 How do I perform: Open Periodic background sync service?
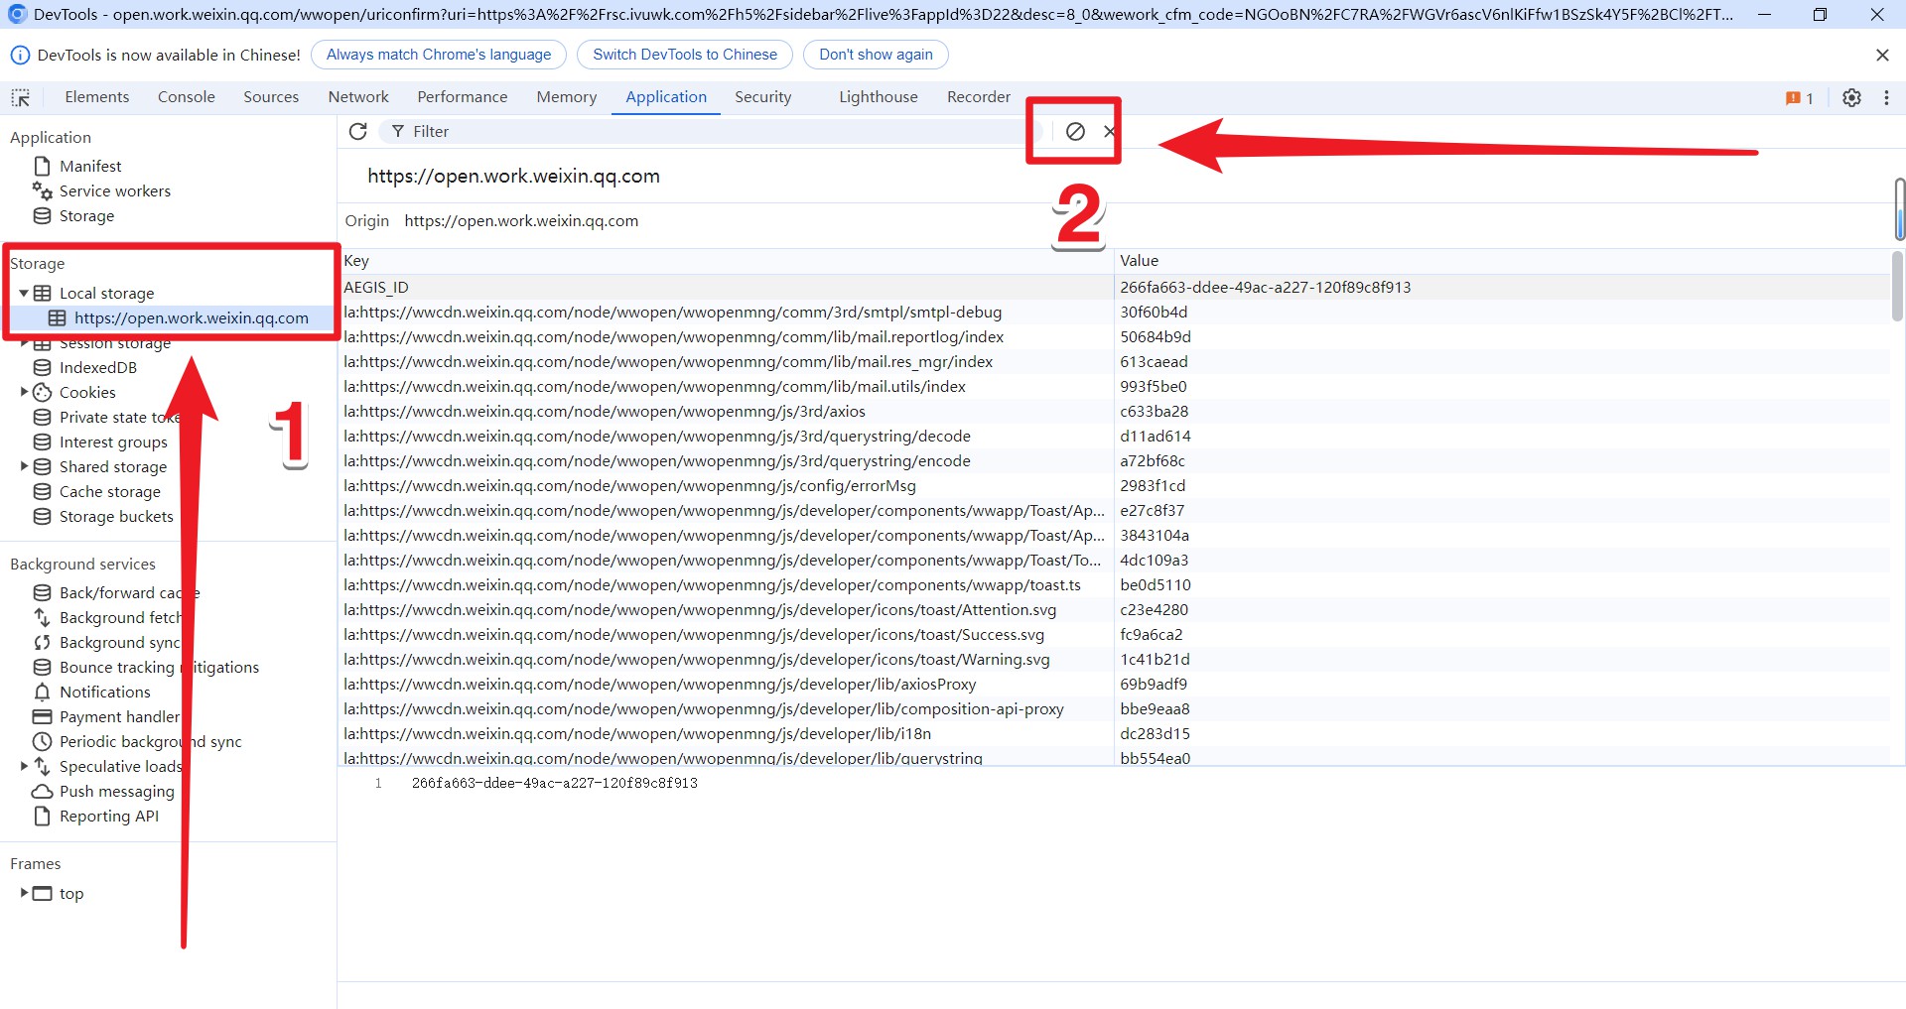(150, 741)
